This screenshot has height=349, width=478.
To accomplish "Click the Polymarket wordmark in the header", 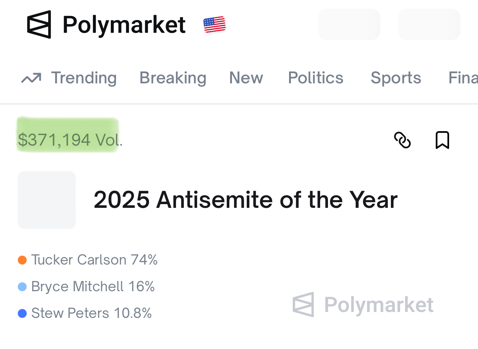I will 124,25.
